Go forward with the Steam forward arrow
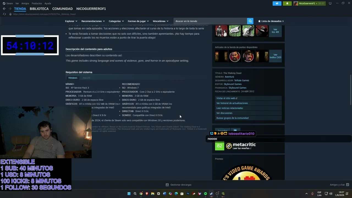The width and height of the screenshot is (352, 198). tap(10, 9)
